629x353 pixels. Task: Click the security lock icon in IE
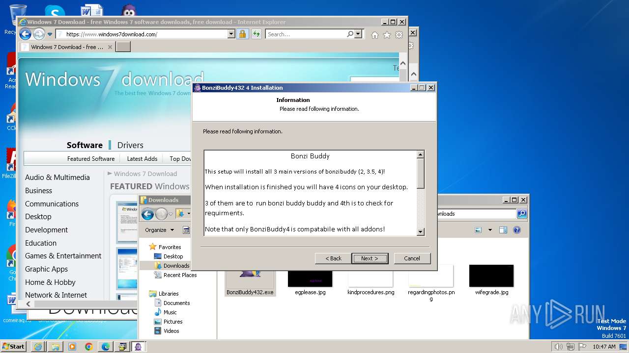(242, 34)
